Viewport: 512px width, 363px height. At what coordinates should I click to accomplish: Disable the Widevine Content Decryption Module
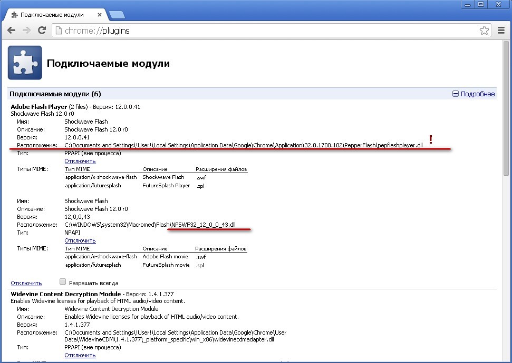[x=80, y=355]
